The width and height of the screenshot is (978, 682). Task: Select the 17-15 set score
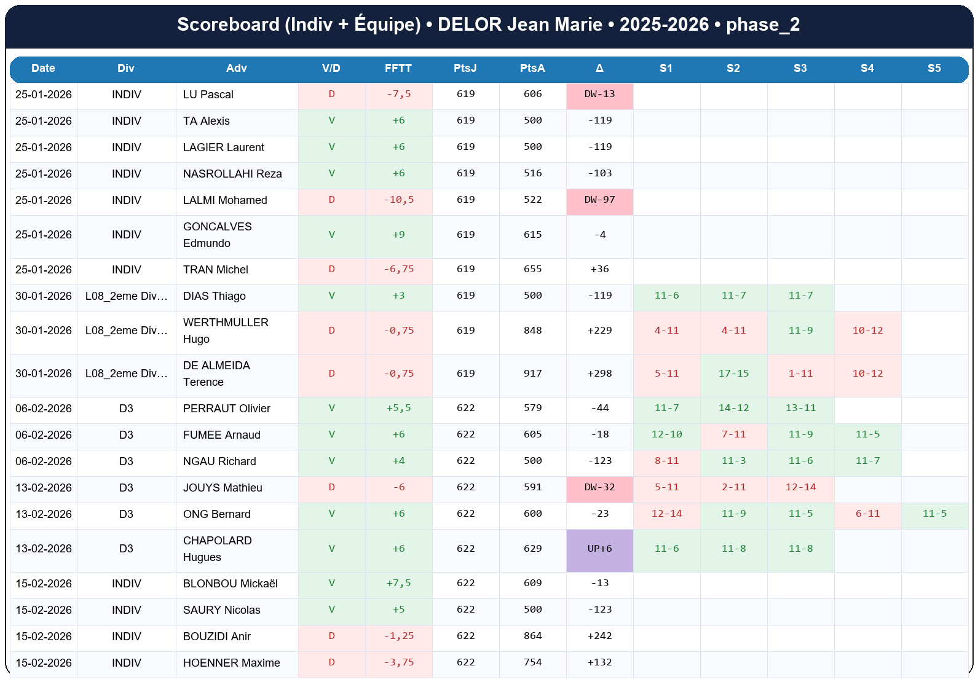click(x=733, y=374)
